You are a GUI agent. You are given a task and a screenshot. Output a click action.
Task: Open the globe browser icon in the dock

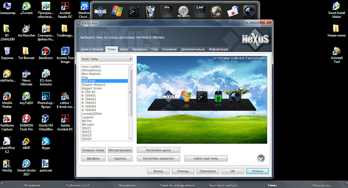pos(216,11)
